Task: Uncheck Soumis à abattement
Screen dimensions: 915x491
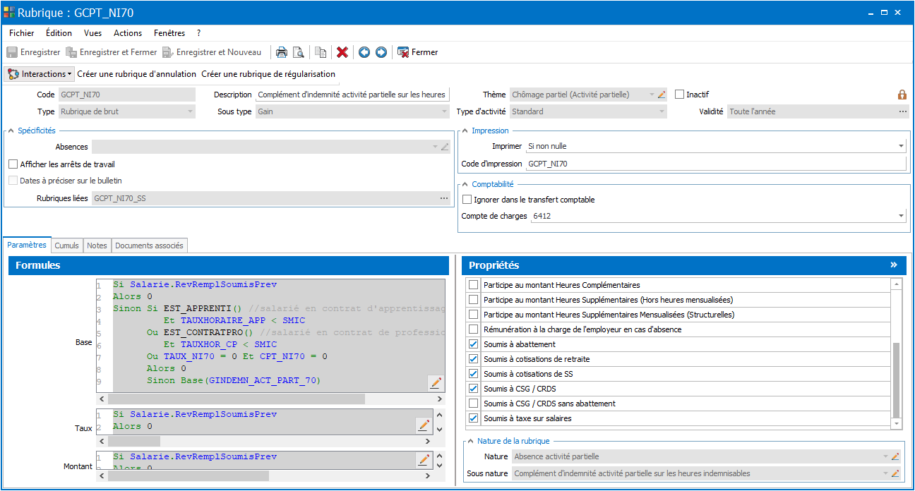Action: (474, 344)
